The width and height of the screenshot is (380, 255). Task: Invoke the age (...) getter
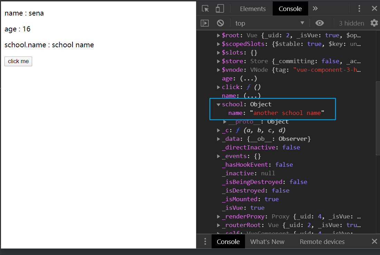click(x=249, y=79)
